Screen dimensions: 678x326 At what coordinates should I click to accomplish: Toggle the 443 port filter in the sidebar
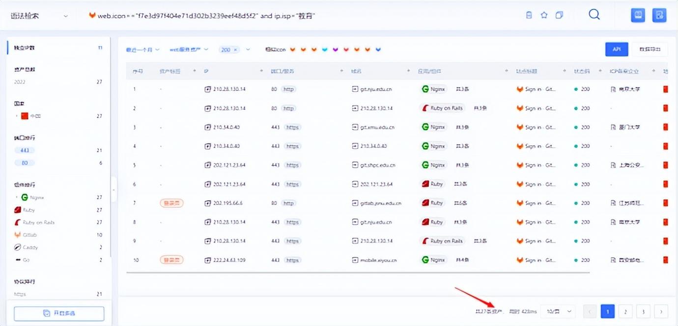24,150
